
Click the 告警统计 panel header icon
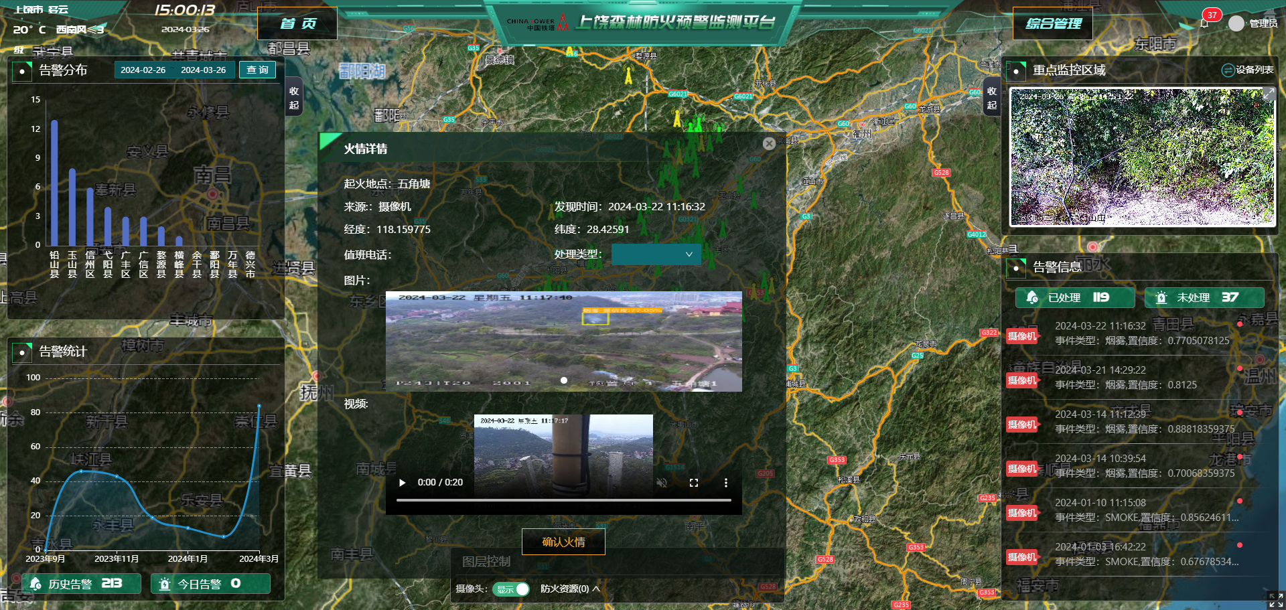pos(22,352)
